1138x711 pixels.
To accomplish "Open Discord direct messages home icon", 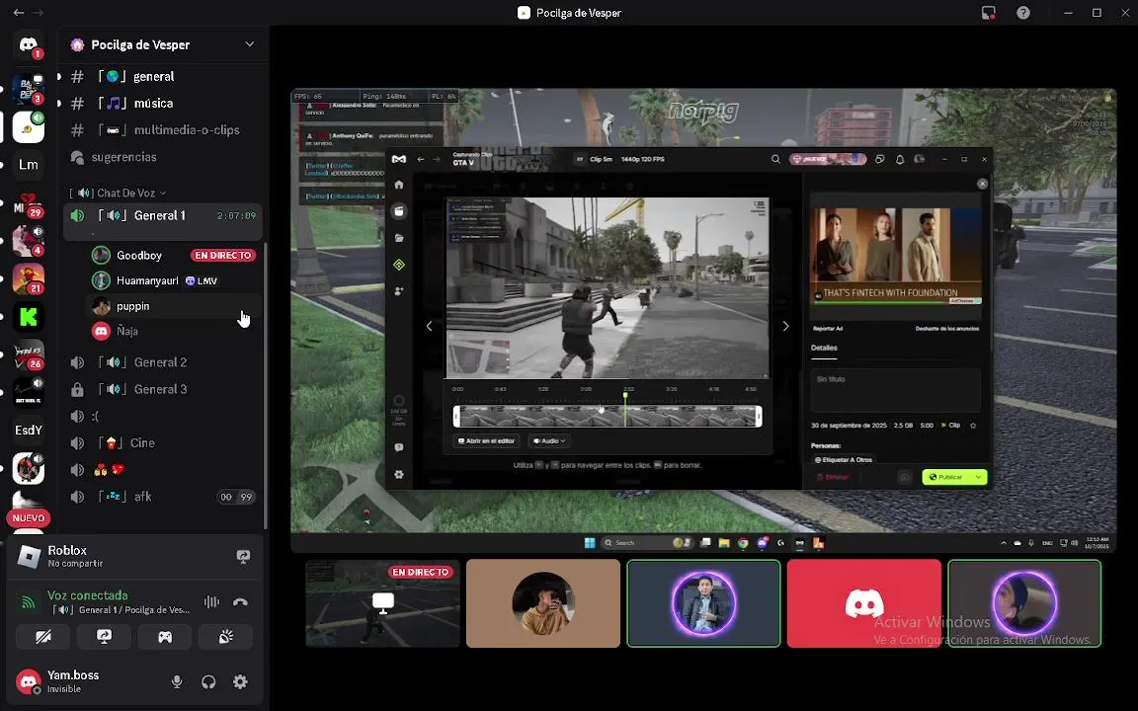I will click(29, 45).
